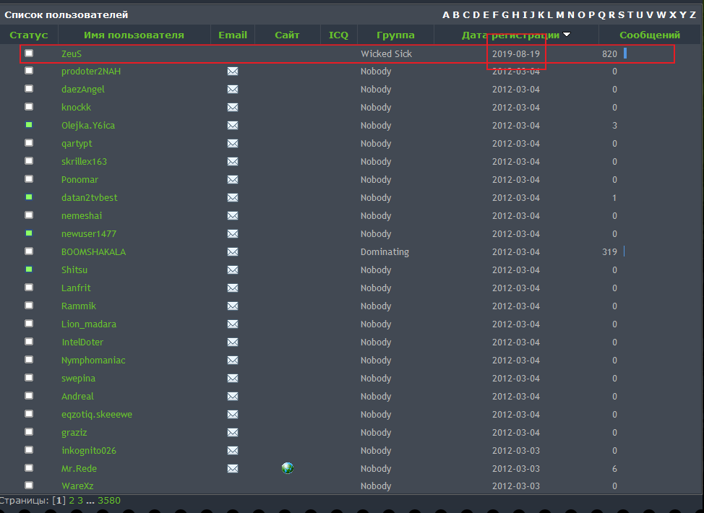The width and height of the screenshot is (704, 513).
Task: Email skrillex163 using envelope icon
Action: coord(233,162)
